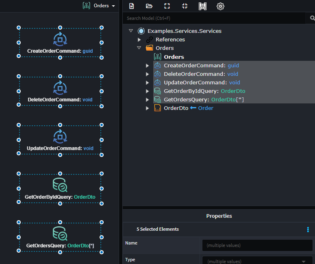This screenshot has height=264, width=315.
Task: Click GetOrderByIdQuery: OrderDto label on diagram
Action: (x=60, y=197)
